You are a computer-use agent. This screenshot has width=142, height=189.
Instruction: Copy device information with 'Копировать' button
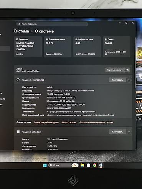(117, 80)
